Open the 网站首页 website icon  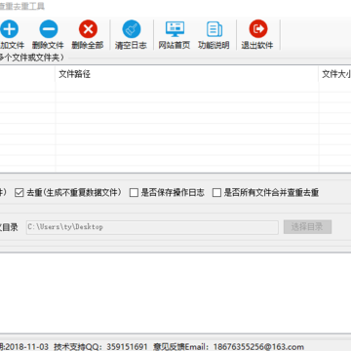[x=175, y=29]
